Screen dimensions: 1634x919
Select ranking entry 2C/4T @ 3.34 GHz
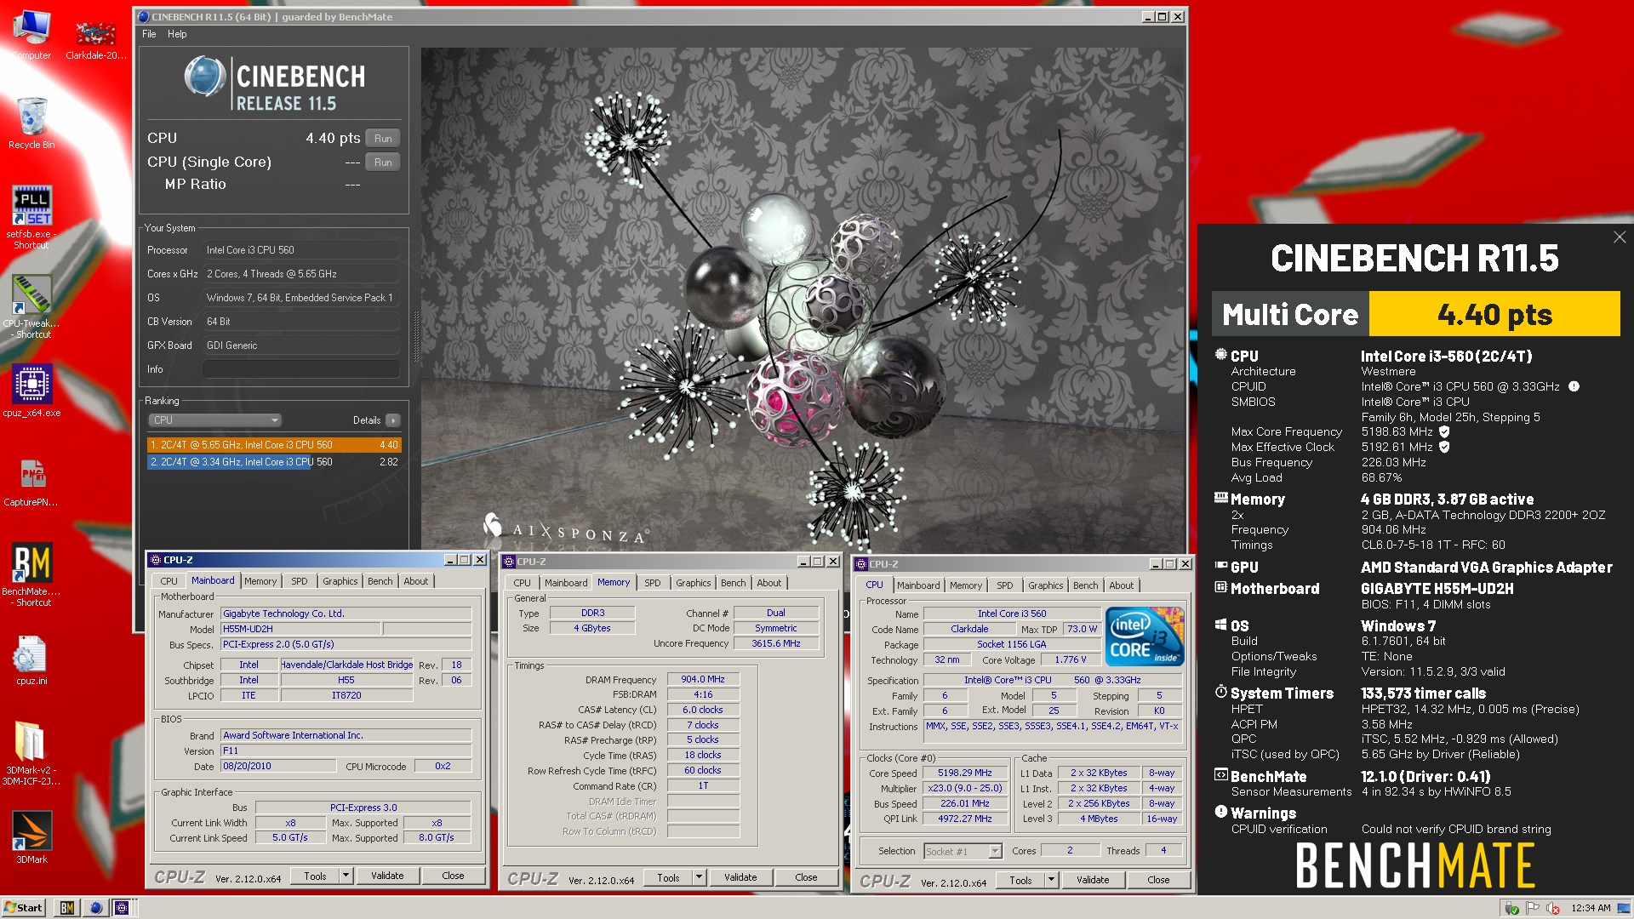(273, 462)
